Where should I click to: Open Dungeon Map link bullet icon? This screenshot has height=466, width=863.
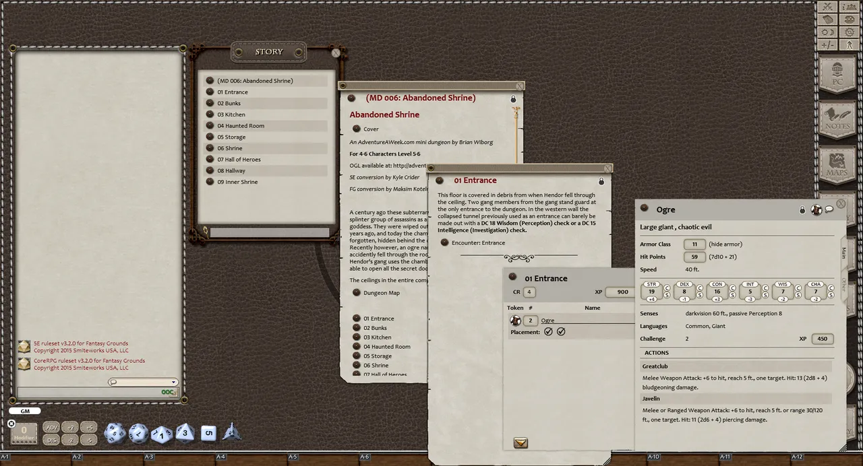pyautogui.click(x=357, y=293)
